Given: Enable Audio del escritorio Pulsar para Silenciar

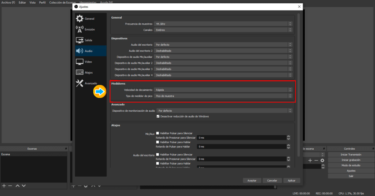Looking at the screenshot, I should pyautogui.click(x=157, y=155).
